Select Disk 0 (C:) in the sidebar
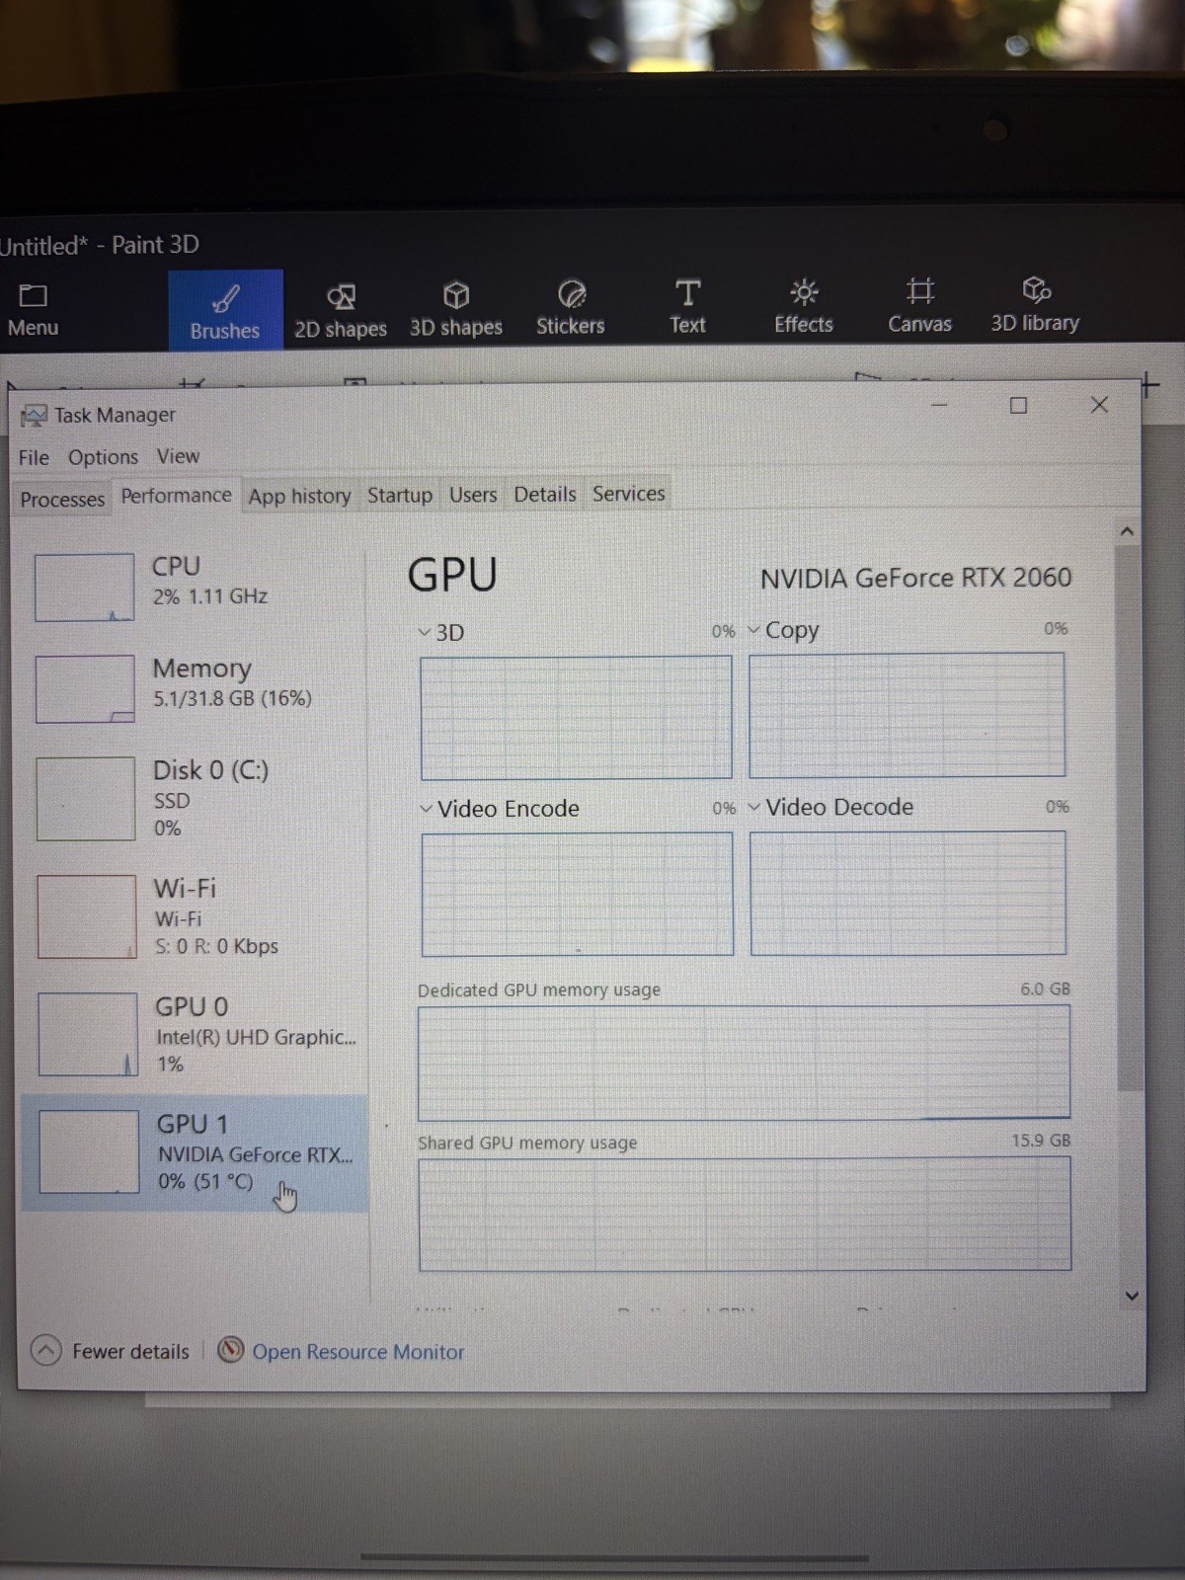 pos(195,798)
